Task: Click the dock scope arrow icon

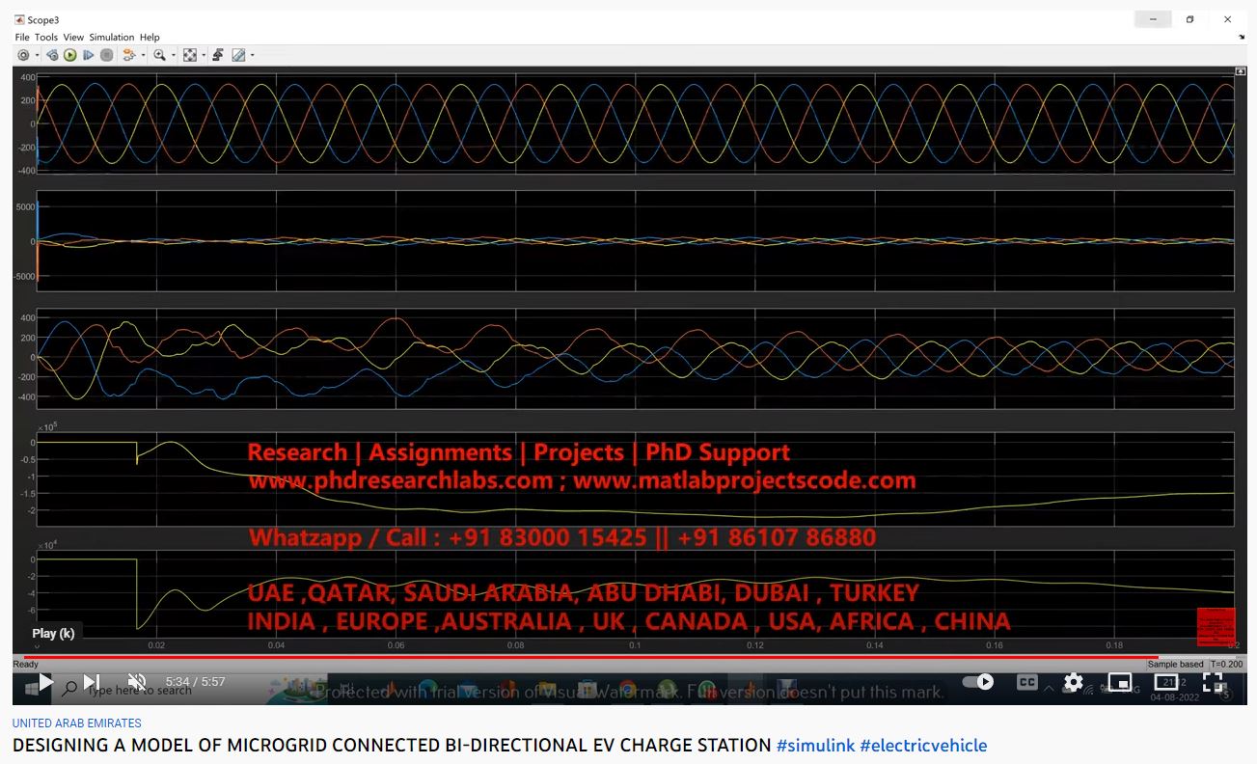Action: pos(1242,37)
